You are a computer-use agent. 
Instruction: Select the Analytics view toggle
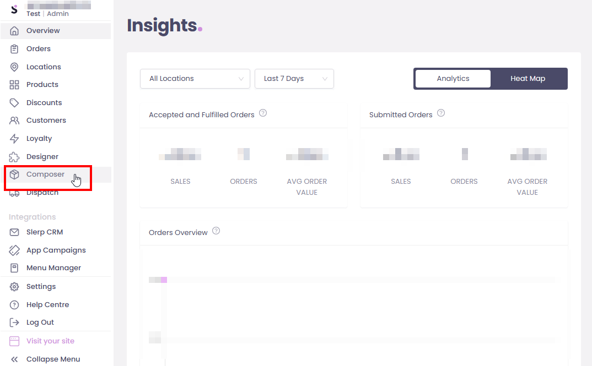coord(453,79)
